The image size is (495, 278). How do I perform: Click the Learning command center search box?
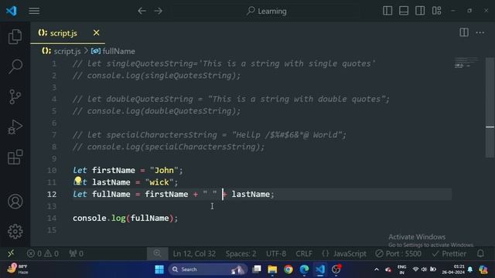(267, 11)
